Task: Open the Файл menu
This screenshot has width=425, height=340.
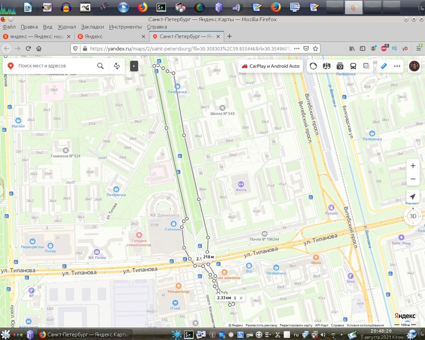Action: [9, 27]
